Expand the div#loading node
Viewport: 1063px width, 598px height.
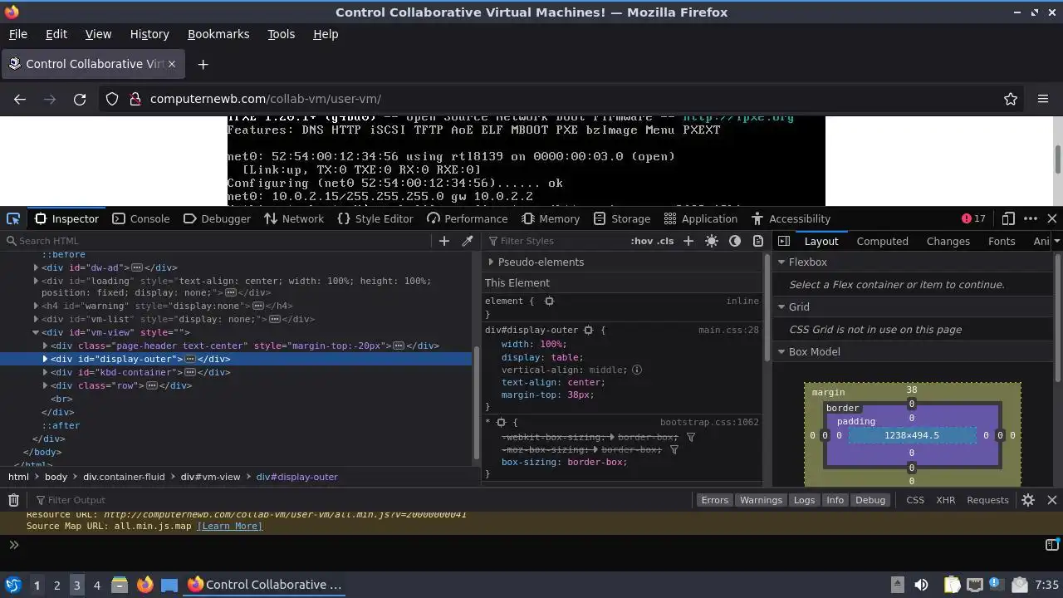[36, 281]
